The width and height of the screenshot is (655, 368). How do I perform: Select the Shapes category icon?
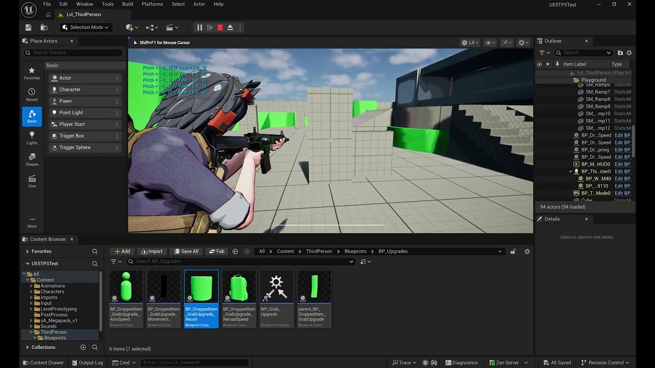click(x=32, y=159)
